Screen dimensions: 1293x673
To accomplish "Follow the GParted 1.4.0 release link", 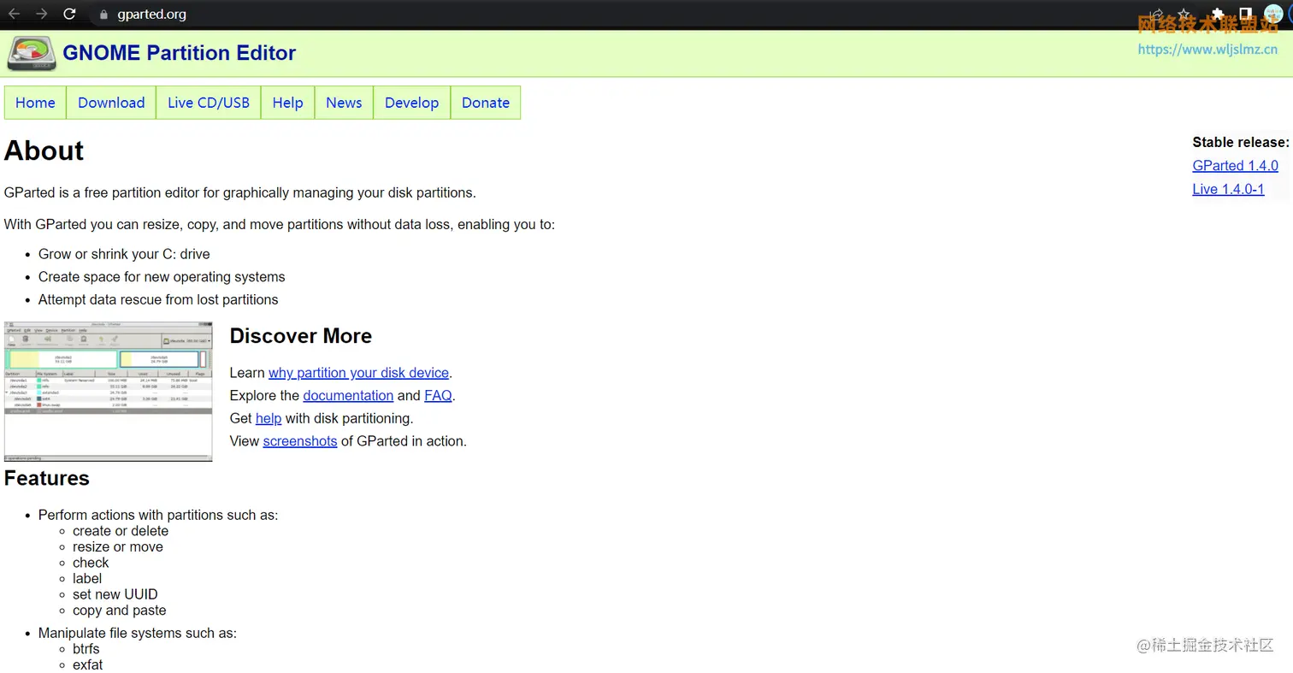I will click(x=1235, y=166).
